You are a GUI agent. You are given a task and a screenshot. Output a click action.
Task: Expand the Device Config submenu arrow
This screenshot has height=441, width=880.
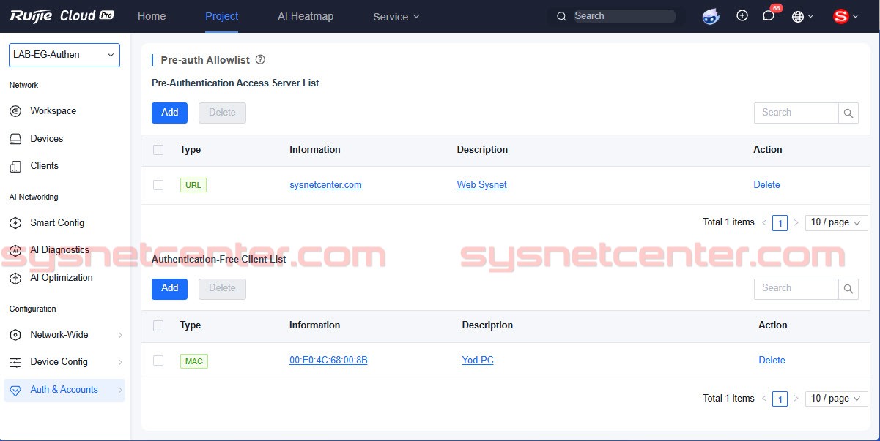pyautogui.click(x=120, y=362)
